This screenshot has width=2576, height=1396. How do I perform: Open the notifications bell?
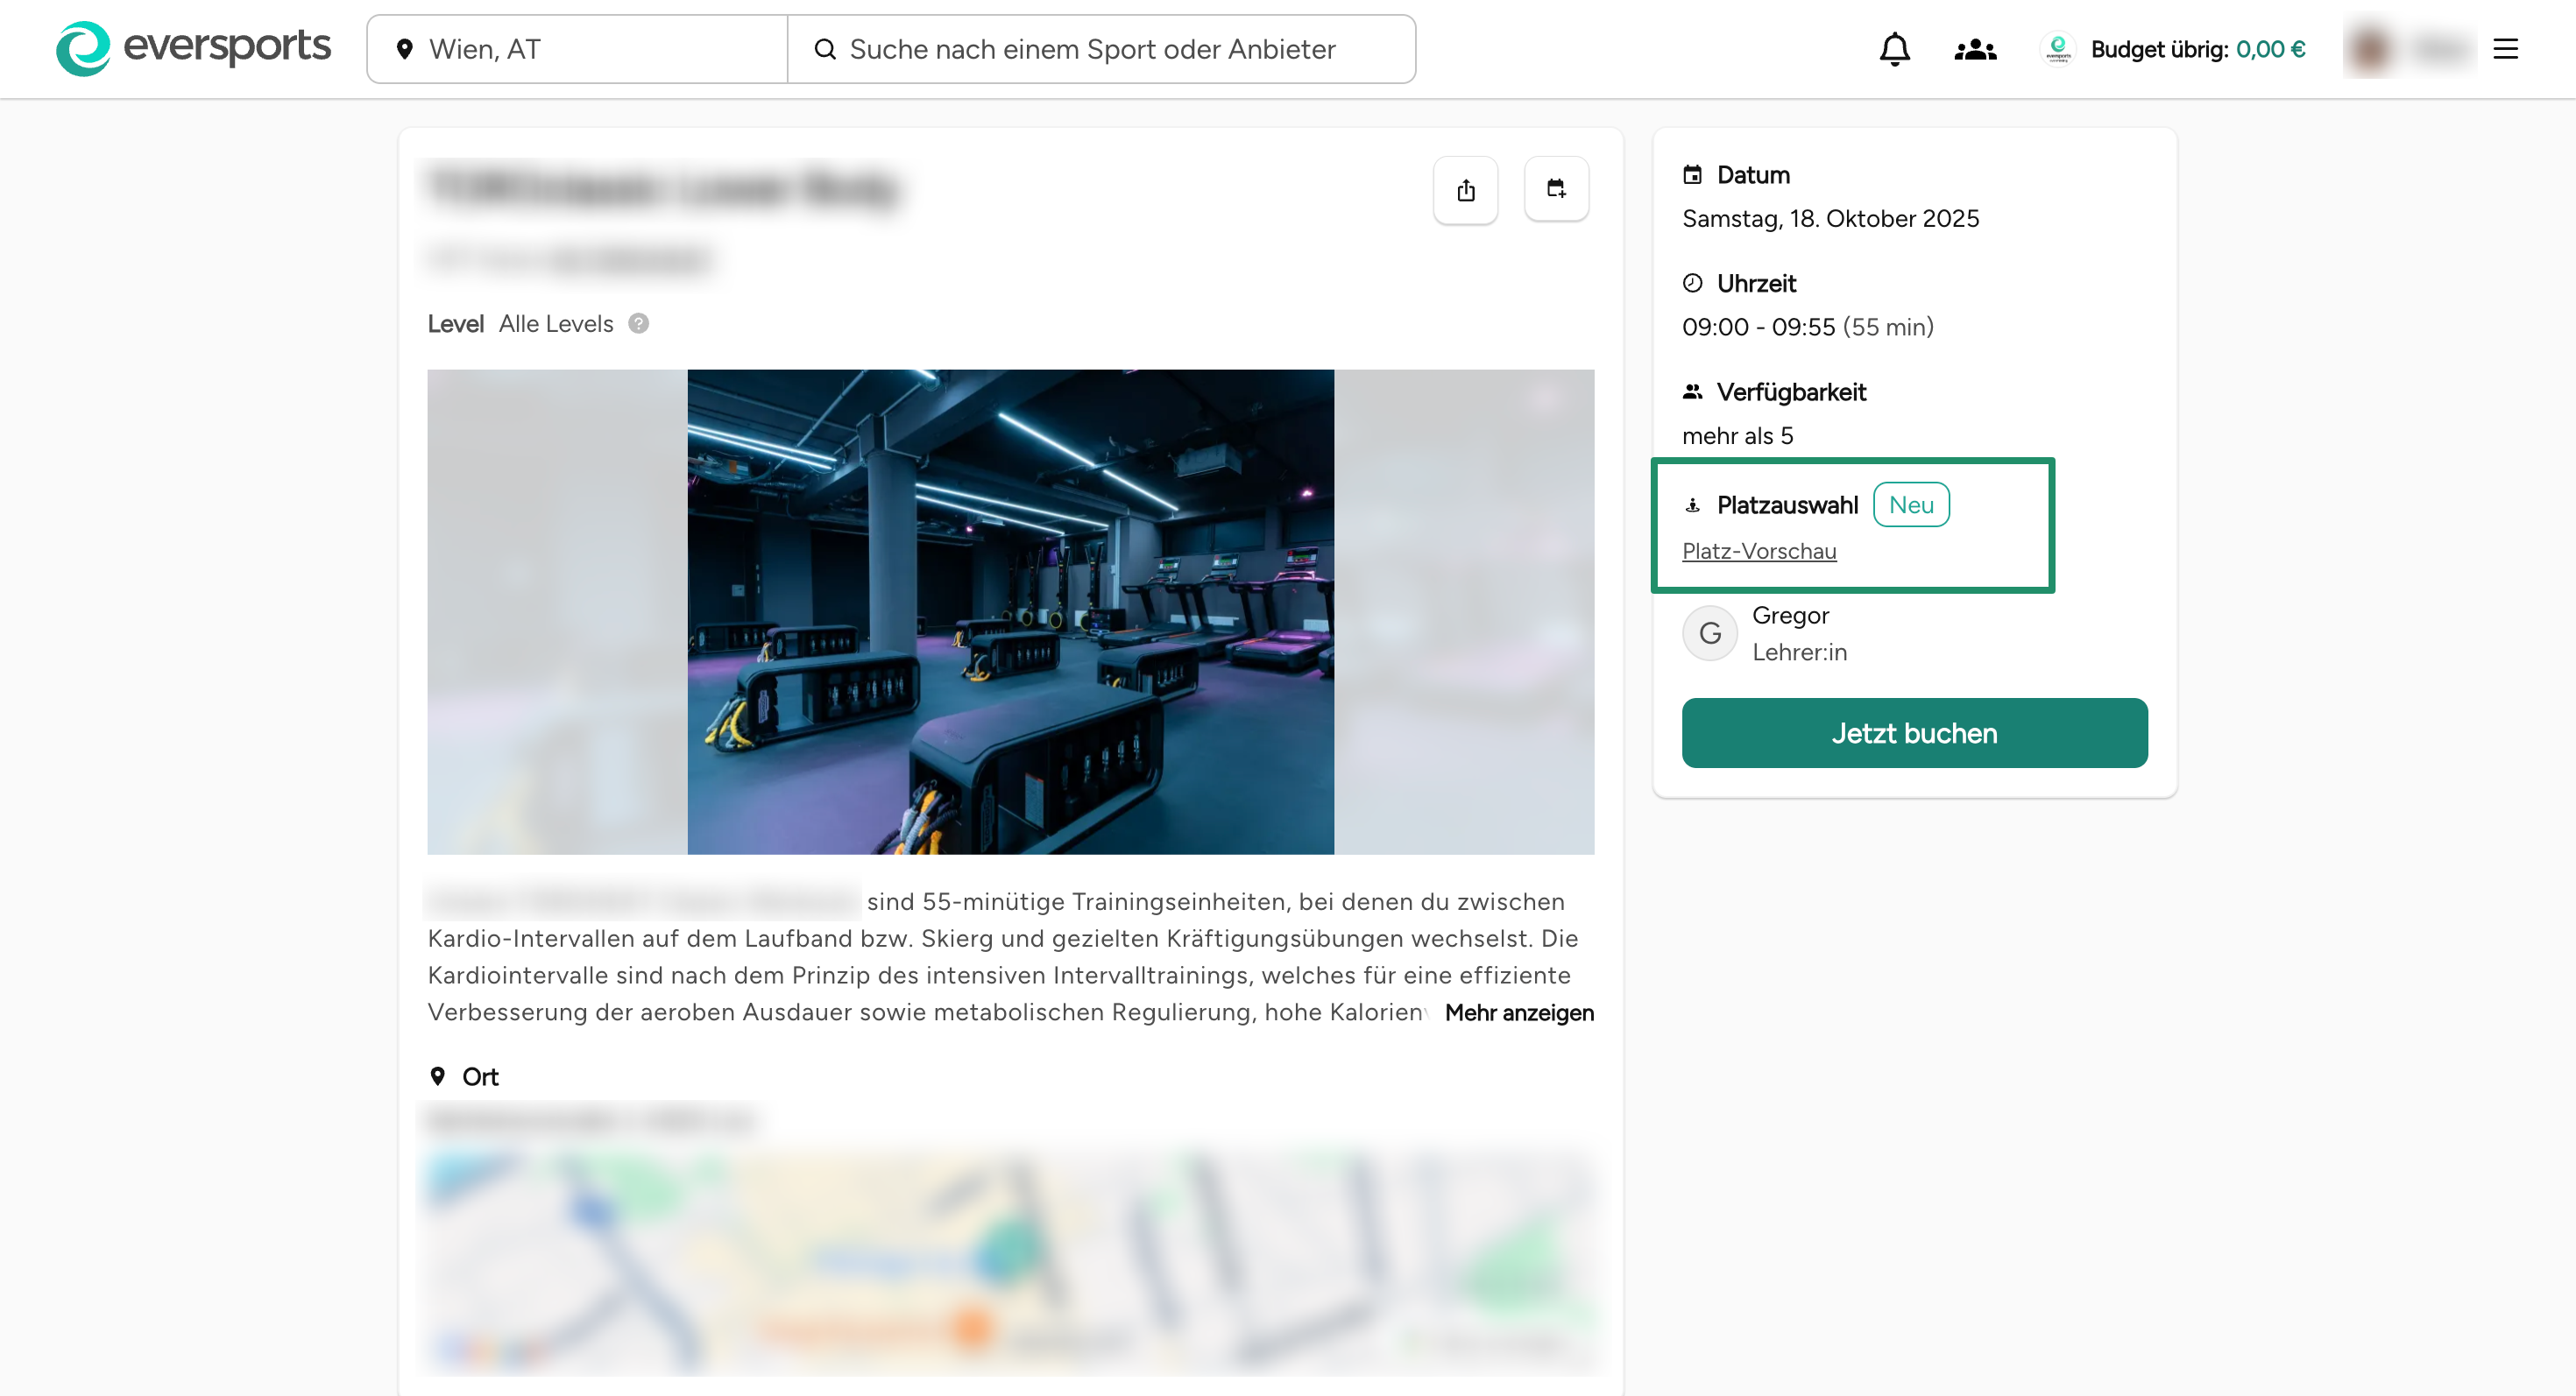tap(1894, 49)
